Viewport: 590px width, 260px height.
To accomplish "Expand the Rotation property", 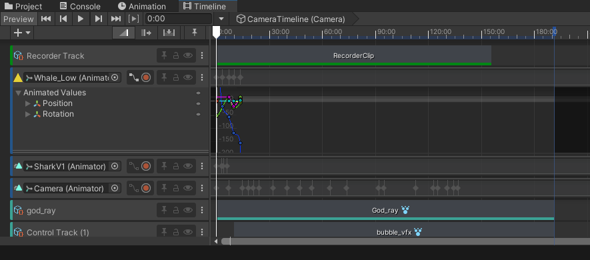I will pos(27,114).
